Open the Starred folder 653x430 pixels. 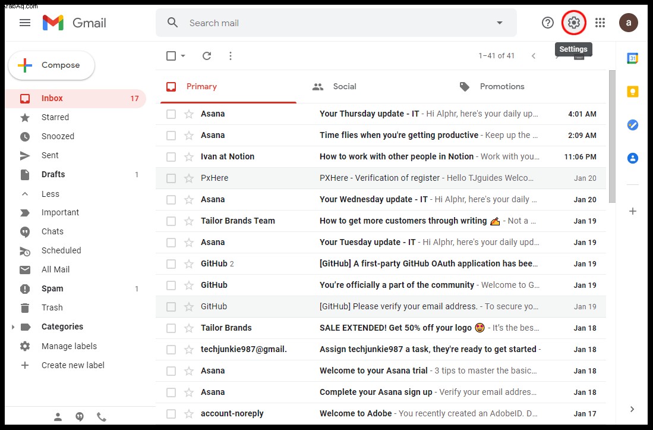[76, 118]
